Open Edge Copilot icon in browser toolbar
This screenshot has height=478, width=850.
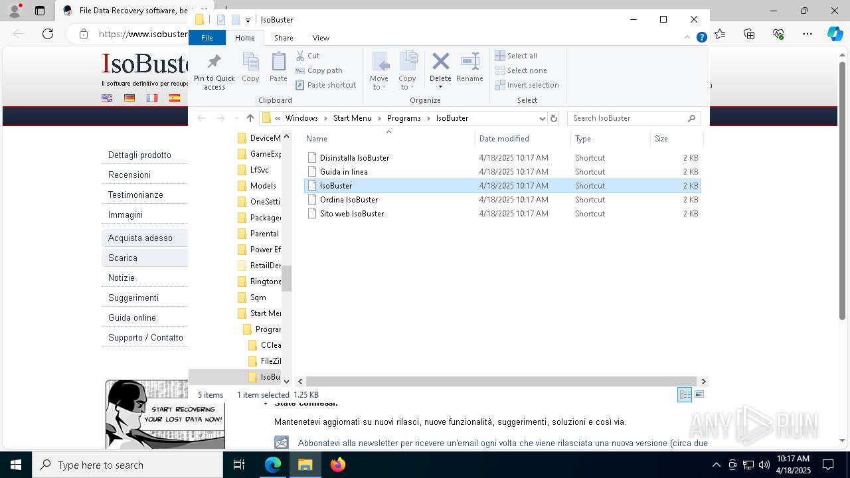click(x=835, y=34)
